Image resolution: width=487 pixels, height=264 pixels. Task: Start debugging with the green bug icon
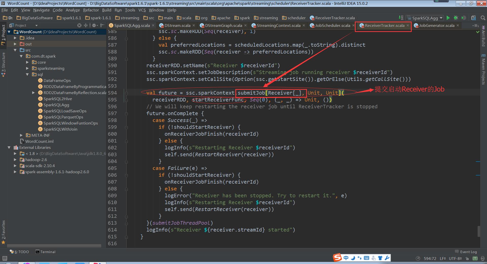(x=456, y=18)
